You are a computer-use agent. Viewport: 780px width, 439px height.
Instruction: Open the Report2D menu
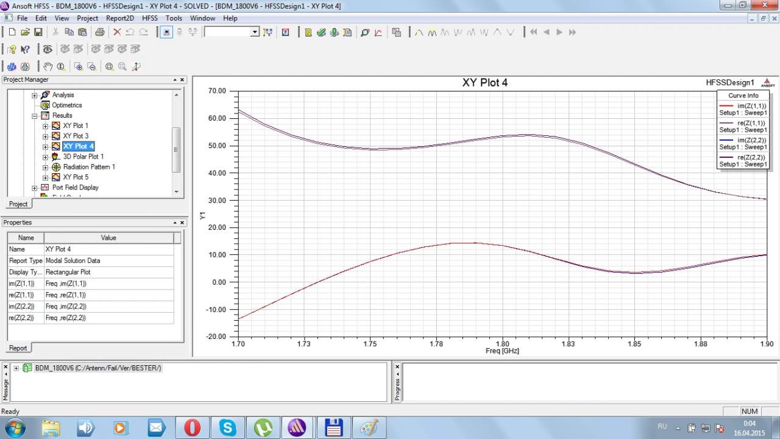click(x=120, y=18)
